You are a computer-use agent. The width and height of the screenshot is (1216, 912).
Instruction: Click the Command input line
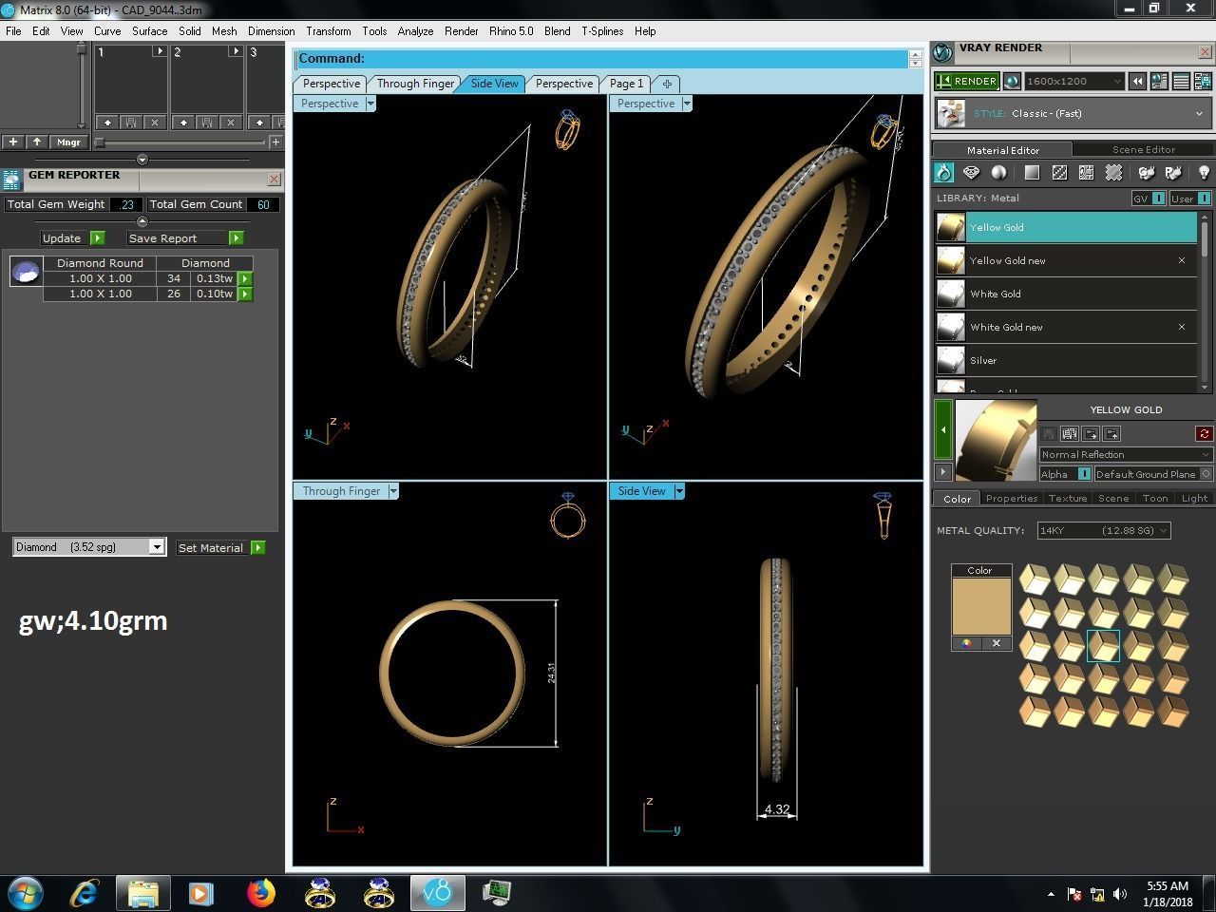602,59
